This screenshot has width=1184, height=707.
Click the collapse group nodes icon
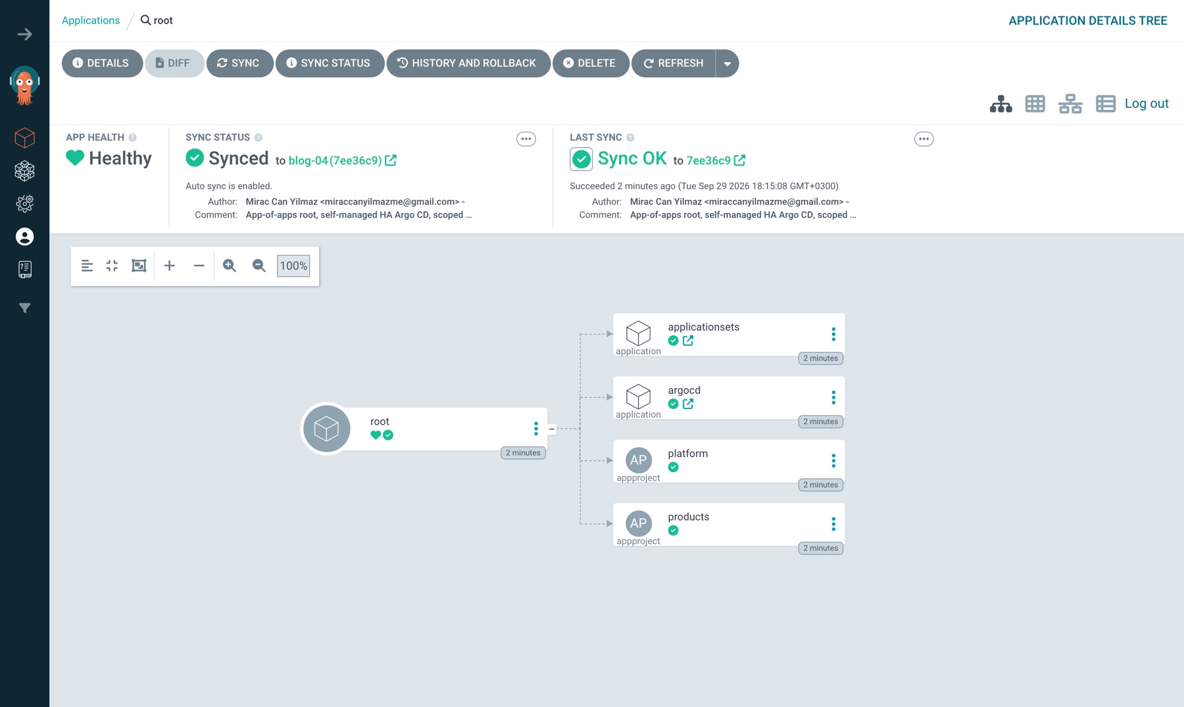(112, 266)
